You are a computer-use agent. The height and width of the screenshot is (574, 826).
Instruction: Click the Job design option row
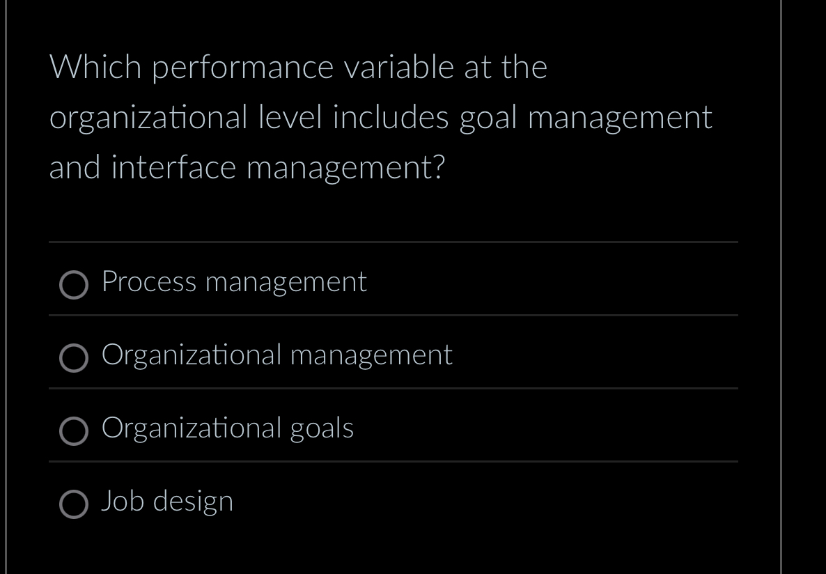tap(393, 502)
